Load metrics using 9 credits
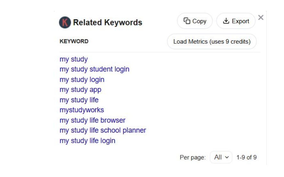Viewport: 284px width, 177px height. 212,42
